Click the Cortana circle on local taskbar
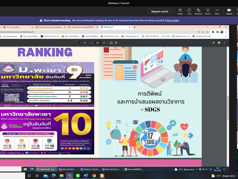The image size is (238, 179). pyautogui.click(x=29, y=176)
